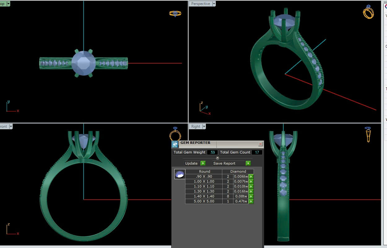The image size is (387, 248).
Task: Click the Update button label
Action: click(191, 163)
